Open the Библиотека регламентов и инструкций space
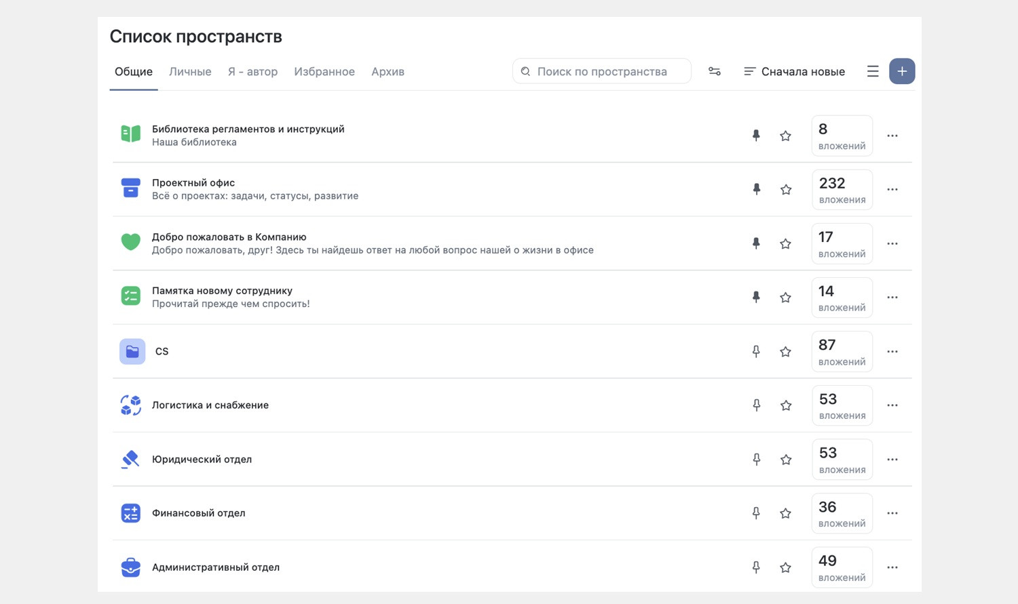Image resolution: width=1018 pixels, height=604 pixels. (x=248, y=129)
